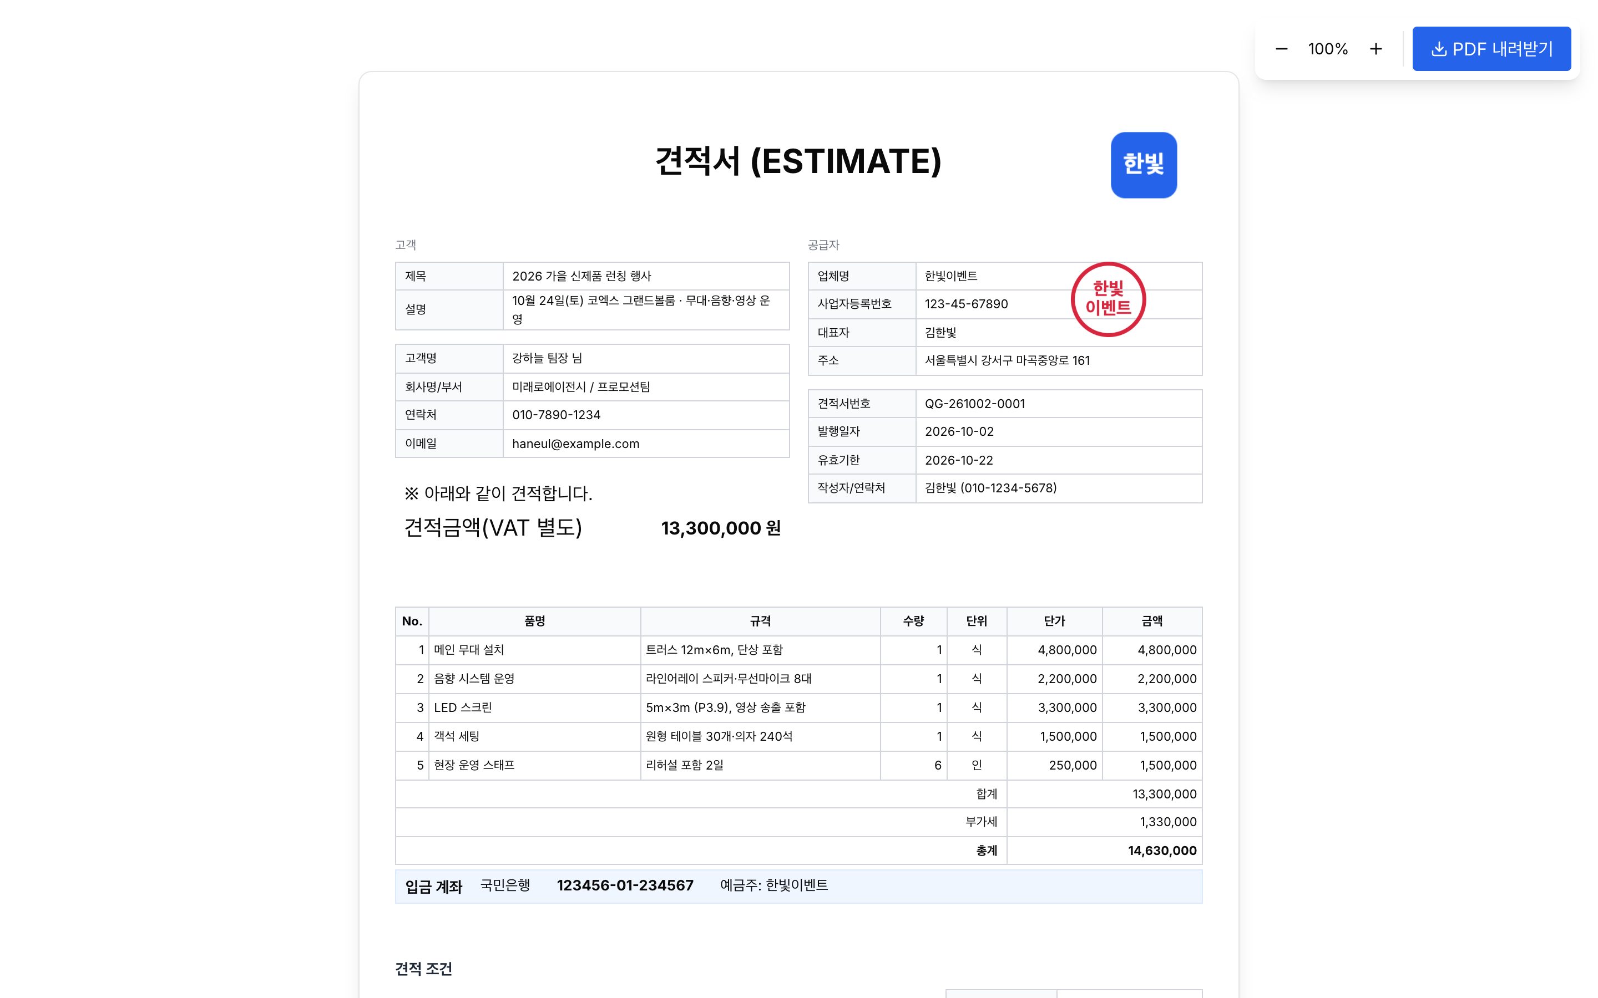The image size is (1598, 998).
Task: Click the red 한빛이벤트 seal stamp
Action: click(1108, 299)
